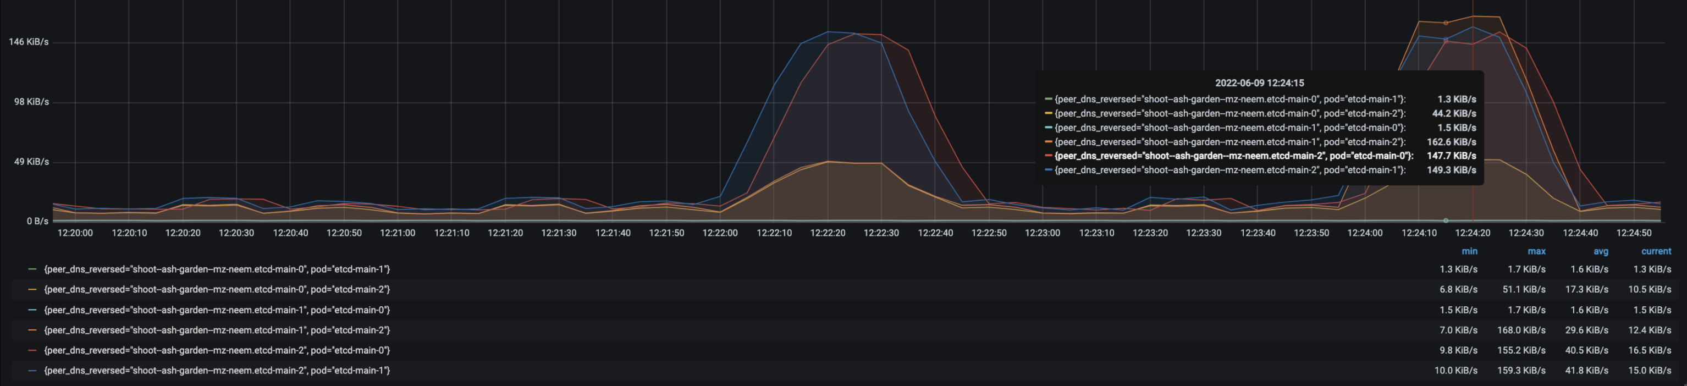1687x386 pixels.
Task: Click the red swatch beside etcd-main-2 / pod etcd-main-0
Action: tap(32, 351)
